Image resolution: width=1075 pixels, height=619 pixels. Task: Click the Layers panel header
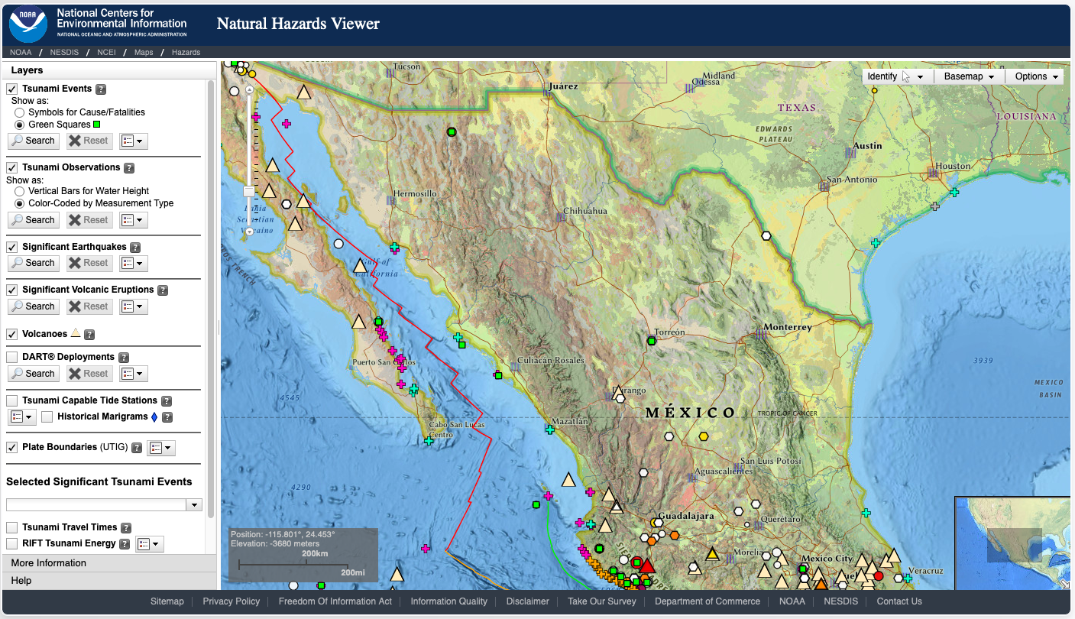[110, 70]
